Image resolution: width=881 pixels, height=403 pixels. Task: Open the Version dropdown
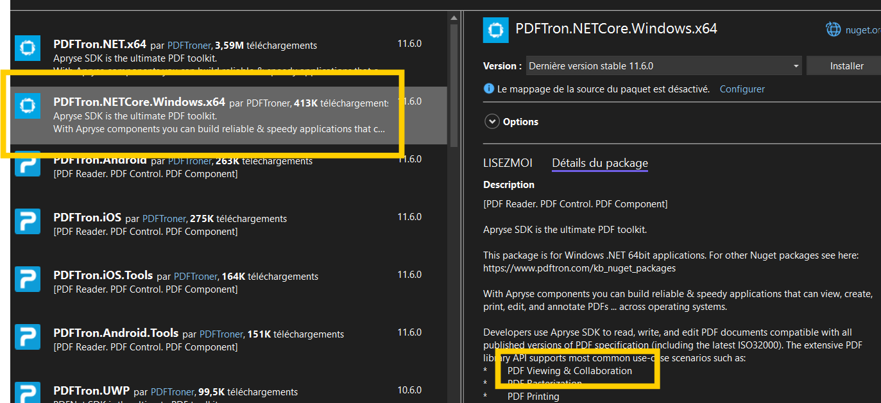coord(663,66)
